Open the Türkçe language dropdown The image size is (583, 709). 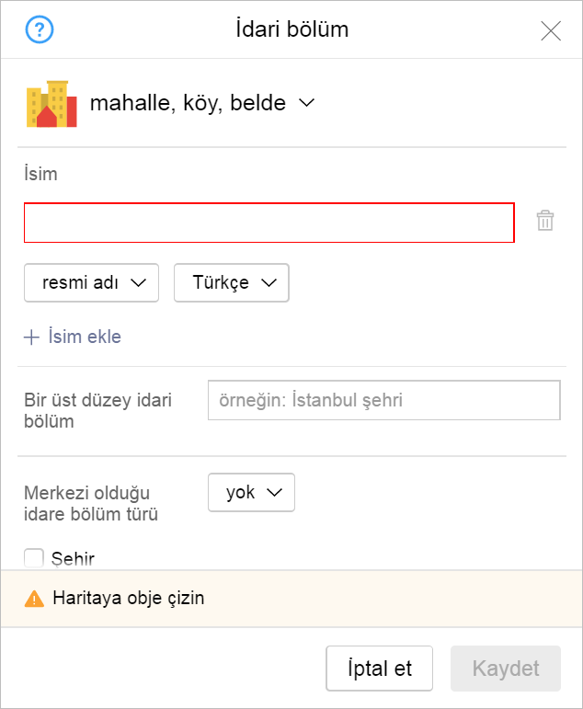(232, 282)
